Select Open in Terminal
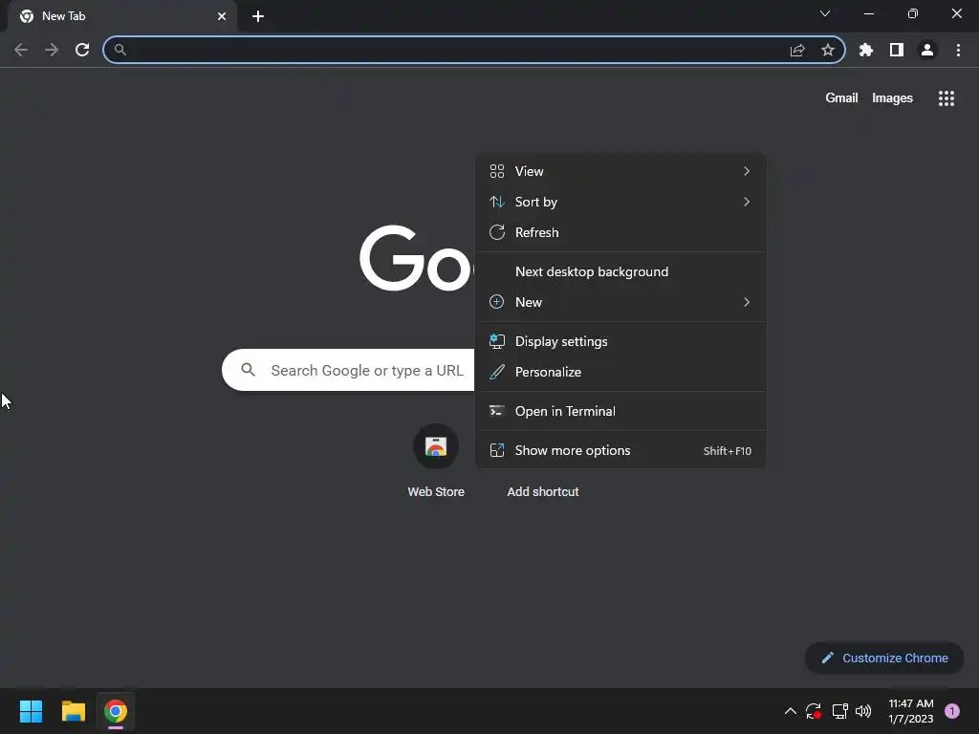Image resolution: width=979 pixels, height=734 pixels. (x=620, y=411)
